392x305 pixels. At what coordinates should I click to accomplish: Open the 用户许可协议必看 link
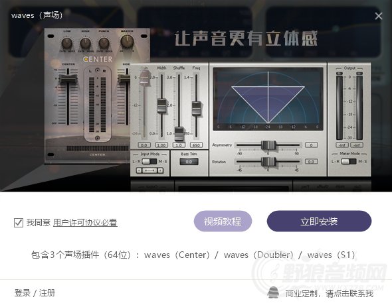pos(85,223)
